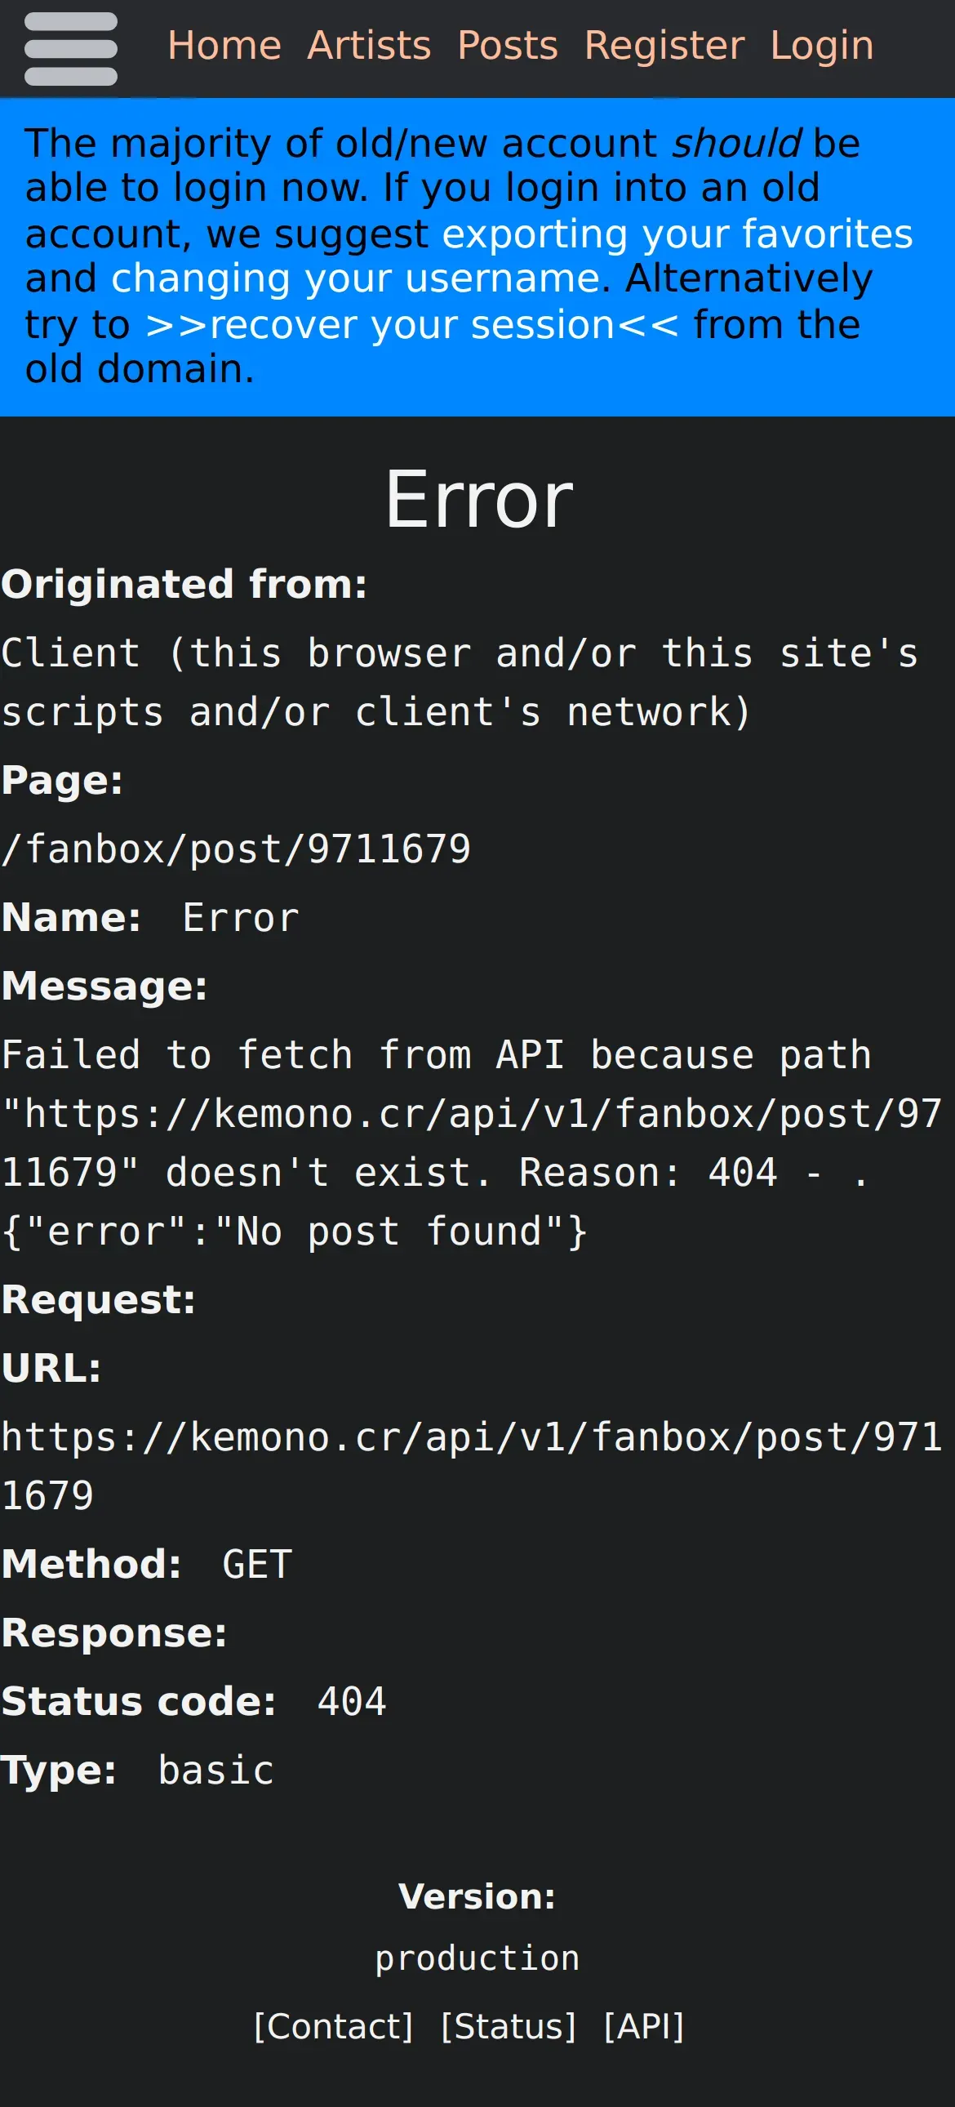The image size is (955, 2107).
Task: Go to the Home page
Action: [x=224, y=46]
